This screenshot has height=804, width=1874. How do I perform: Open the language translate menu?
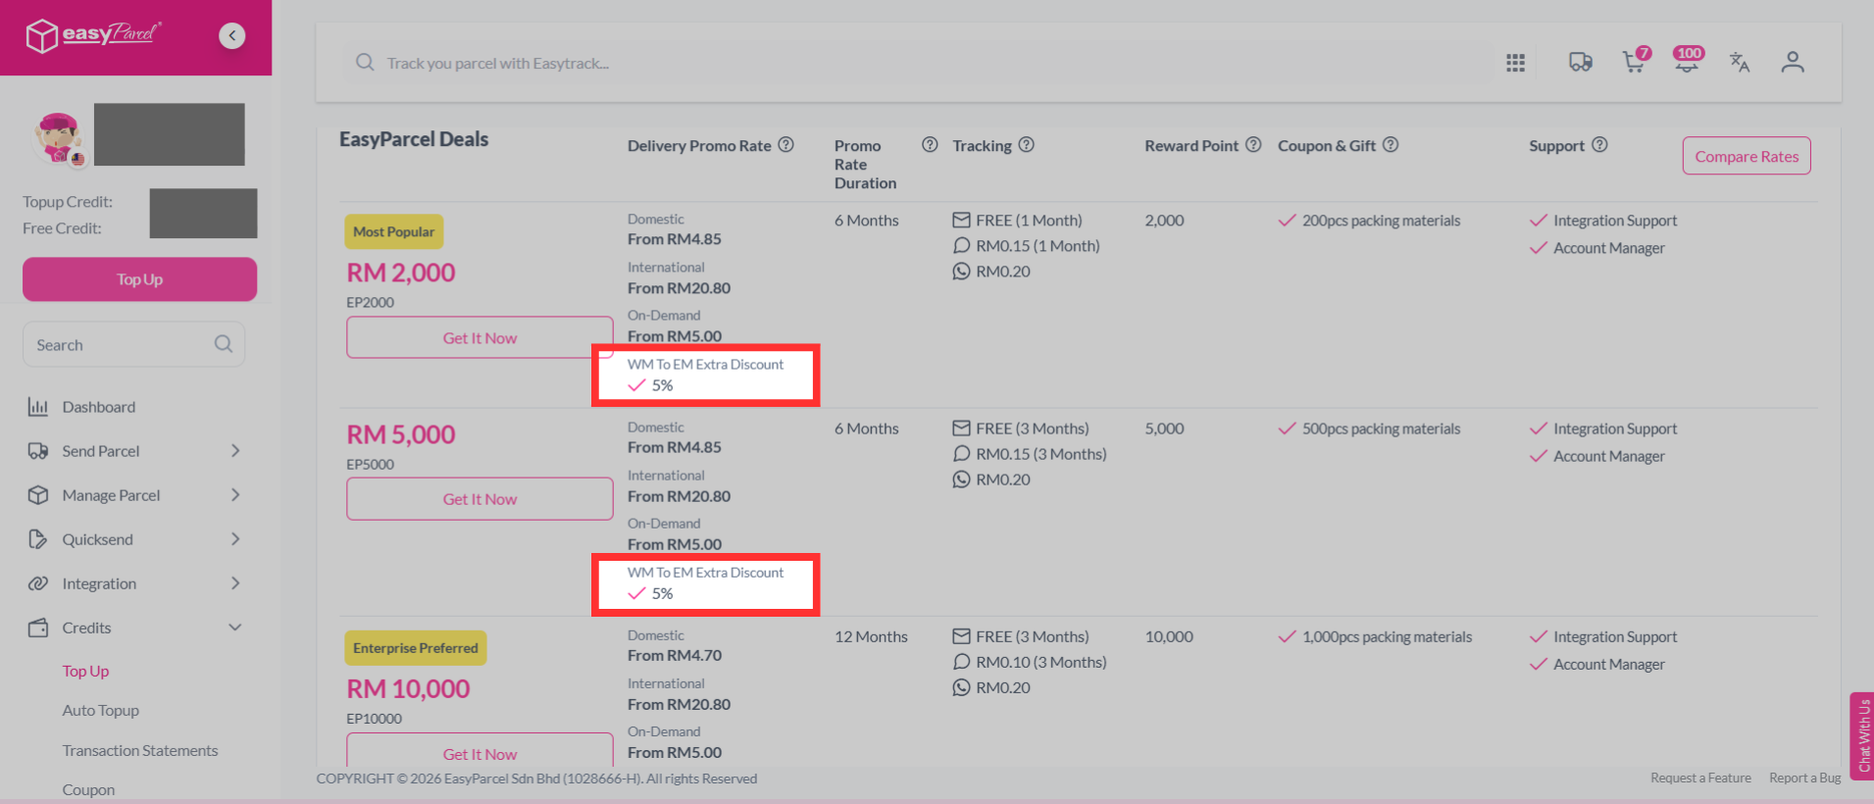click(x=1740, y=63)
